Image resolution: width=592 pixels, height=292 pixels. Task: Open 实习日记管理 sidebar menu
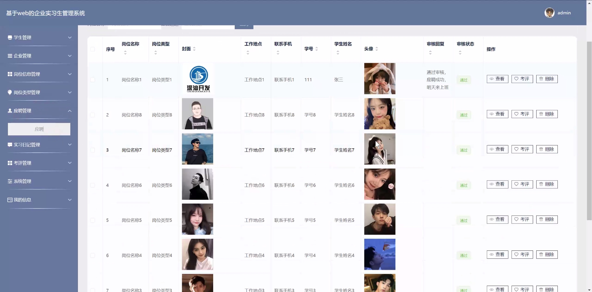(x=39, y=145)
